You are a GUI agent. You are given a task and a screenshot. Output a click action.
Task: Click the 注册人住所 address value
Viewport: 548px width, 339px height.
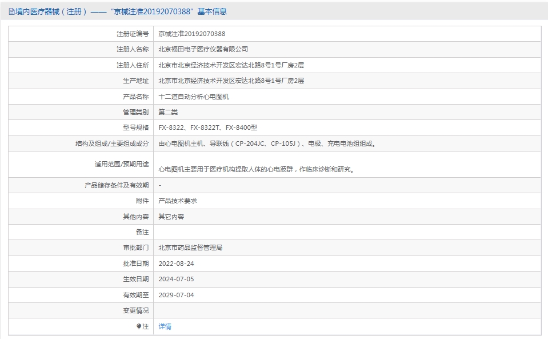(231, 65)
